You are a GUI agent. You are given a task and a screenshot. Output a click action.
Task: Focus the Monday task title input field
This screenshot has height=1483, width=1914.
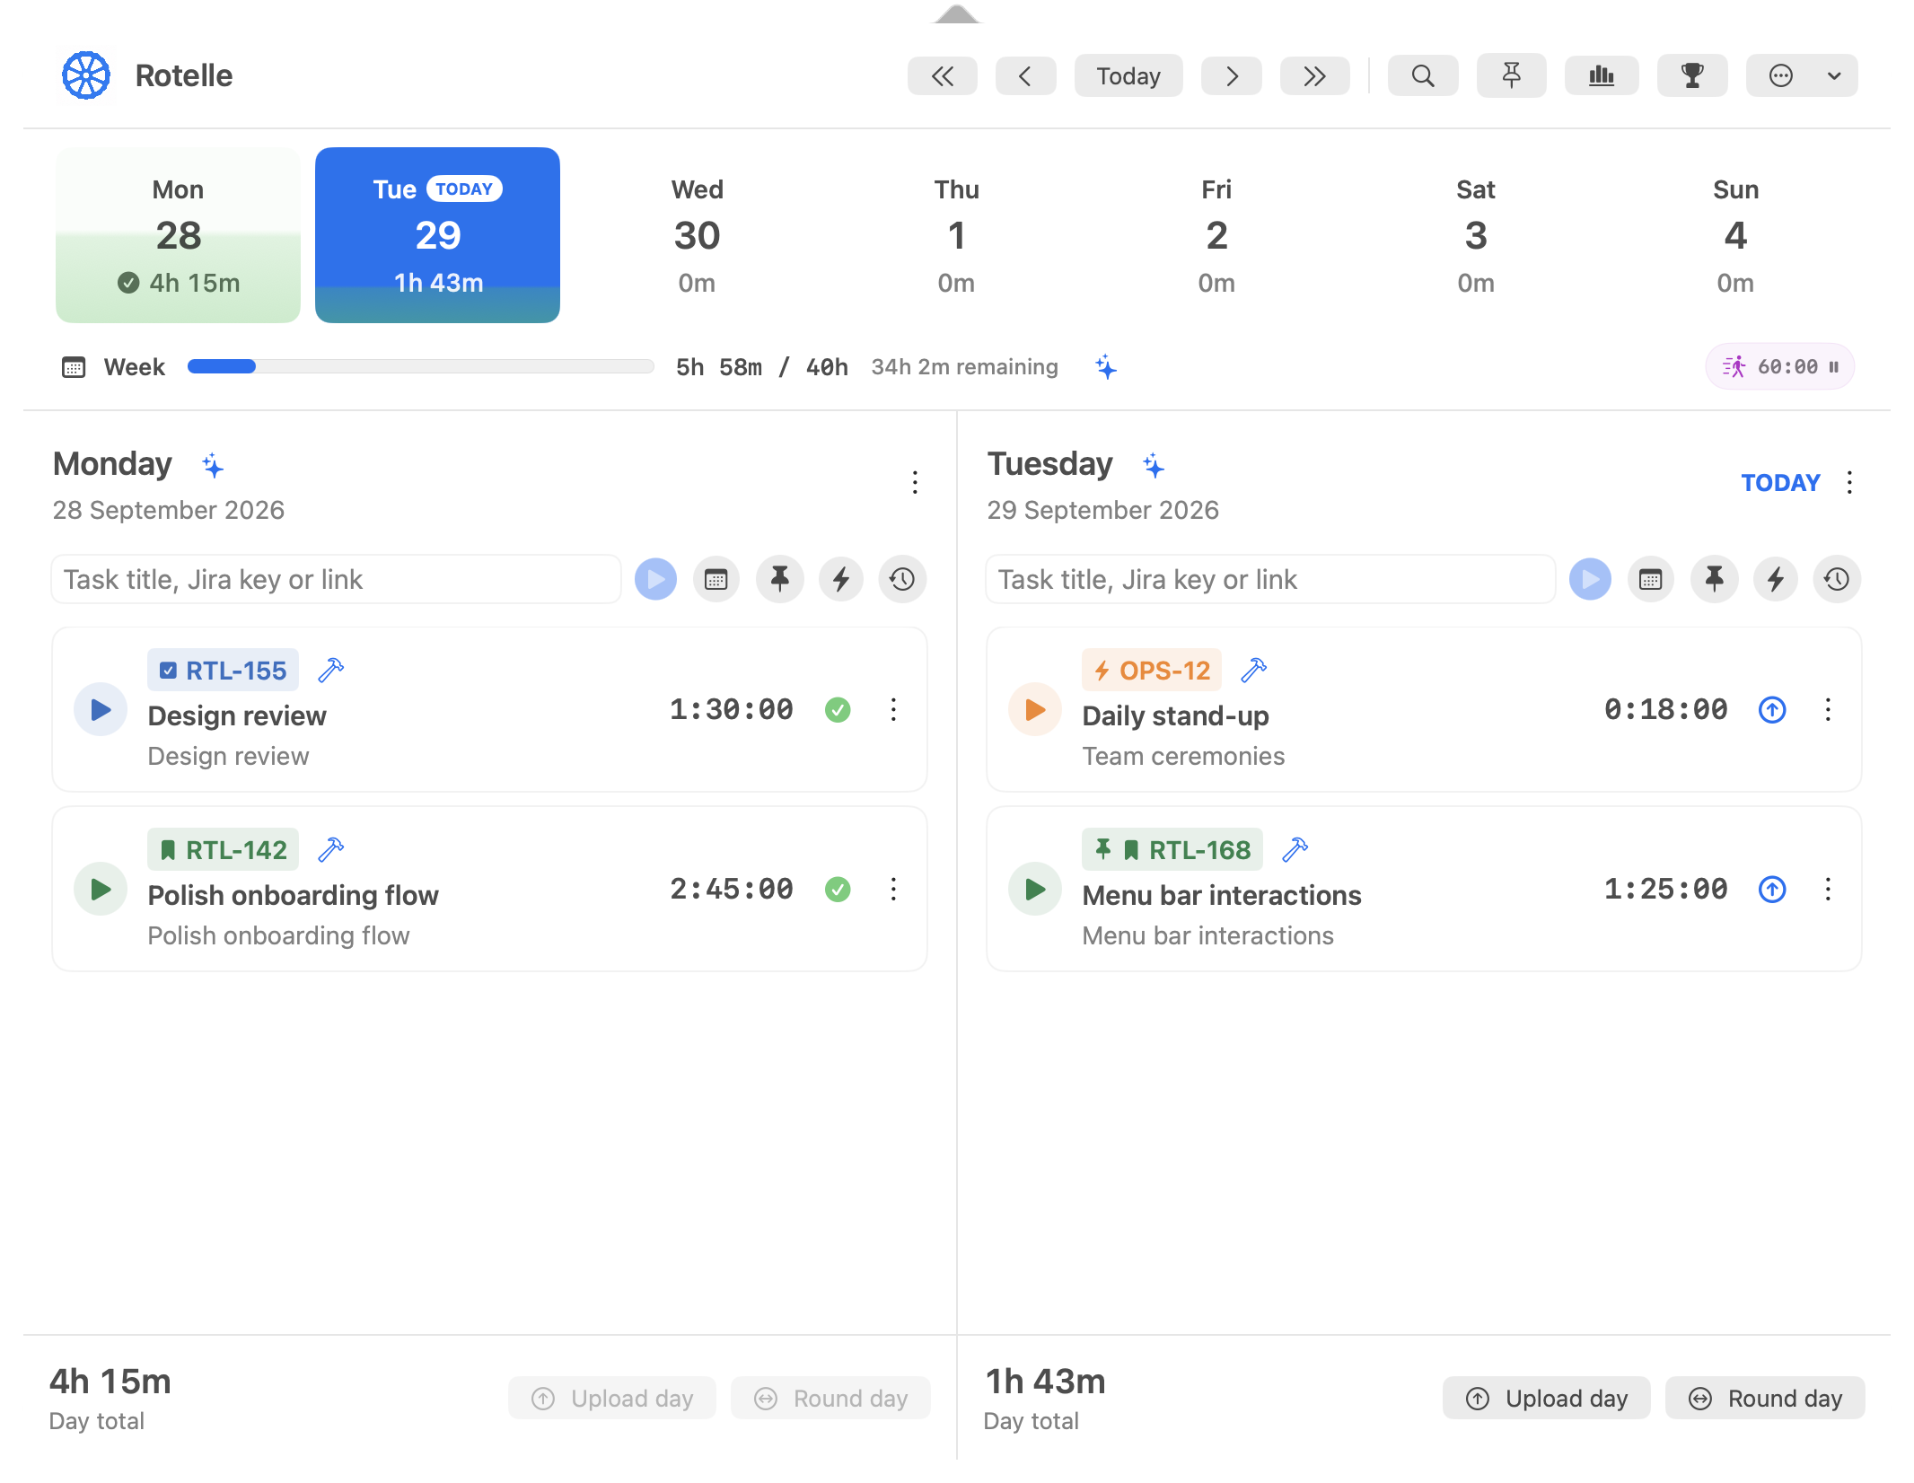pos(337,579)
